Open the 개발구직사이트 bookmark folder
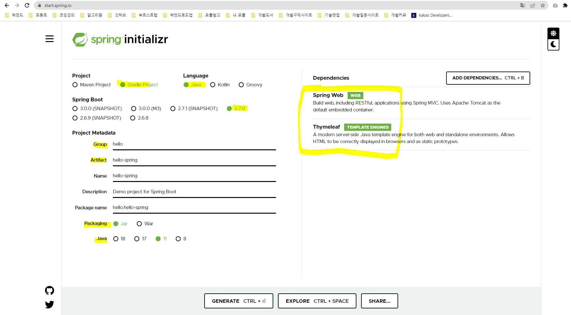The height and width of the screenshot is (315, 571). [x=296, y=15]
